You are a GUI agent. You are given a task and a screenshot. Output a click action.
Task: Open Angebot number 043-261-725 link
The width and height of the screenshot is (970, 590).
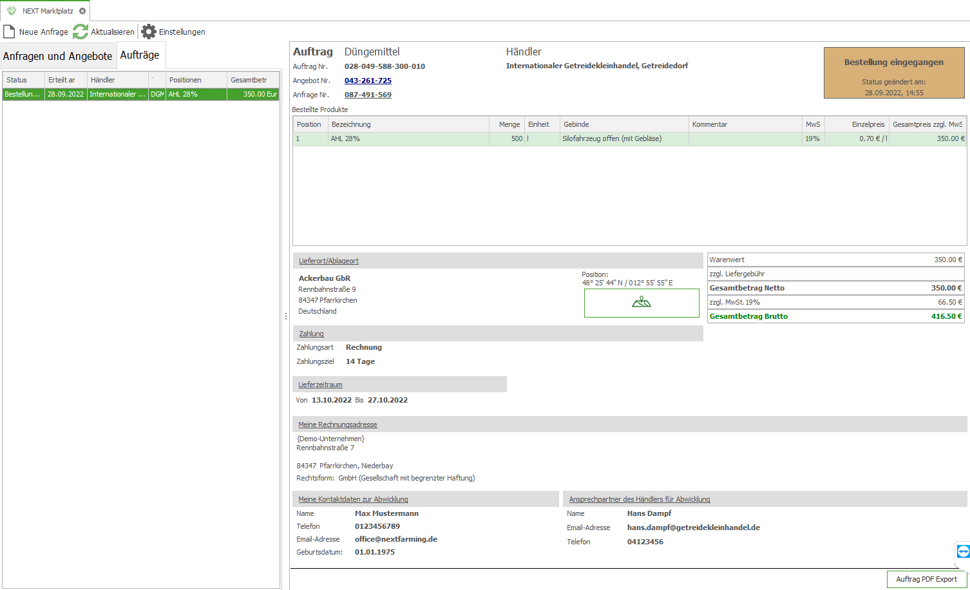coord(368,81)
